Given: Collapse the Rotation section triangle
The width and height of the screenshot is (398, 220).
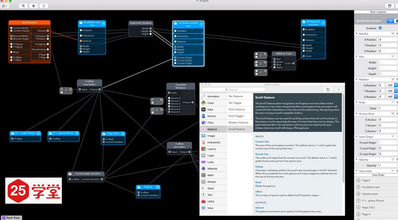Looking at the screenshot, I should click(357, 80).
